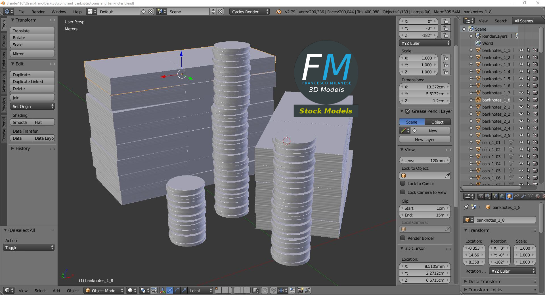Click the Lens 120mm slider field
The width and height of the screenshot is (545, 295).
tap(425, 160)
